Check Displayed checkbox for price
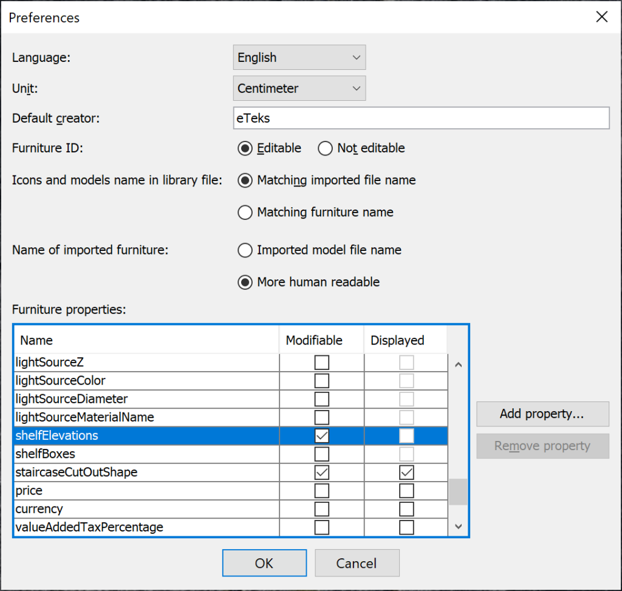 (406, 491)
